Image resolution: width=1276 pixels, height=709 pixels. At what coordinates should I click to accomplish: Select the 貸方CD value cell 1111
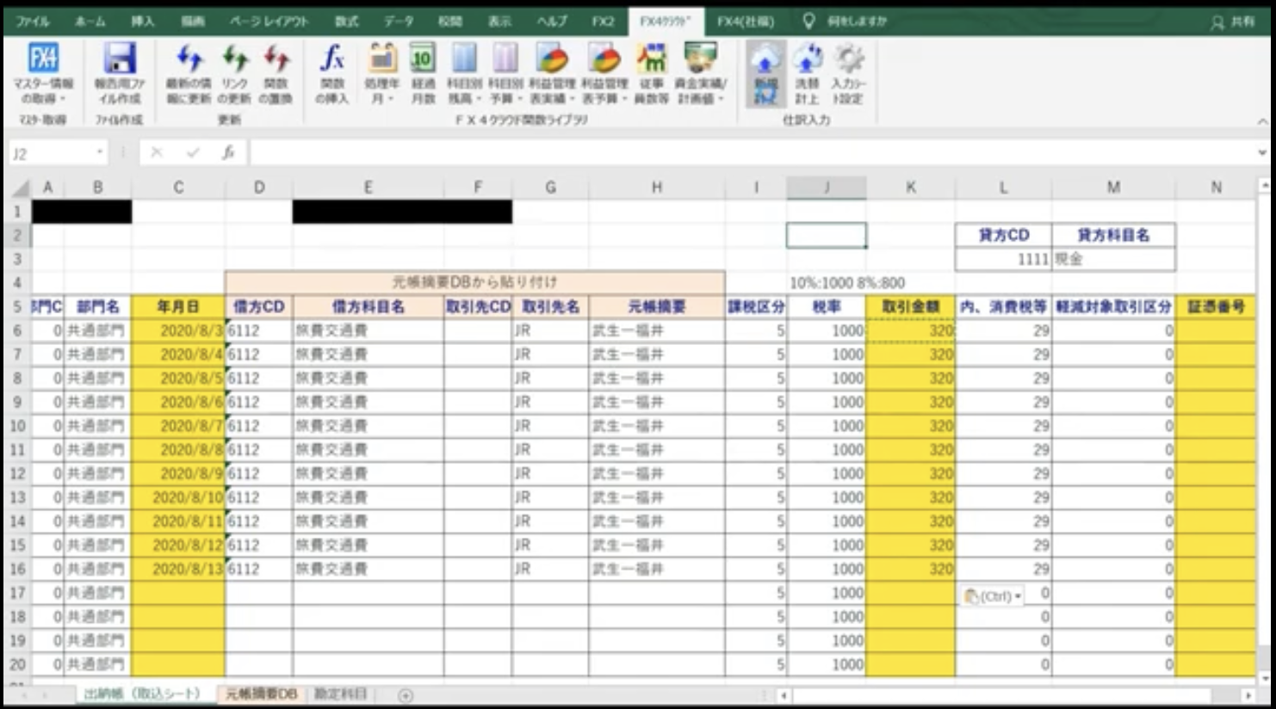pyautogui.click(x=1003, y=259)
